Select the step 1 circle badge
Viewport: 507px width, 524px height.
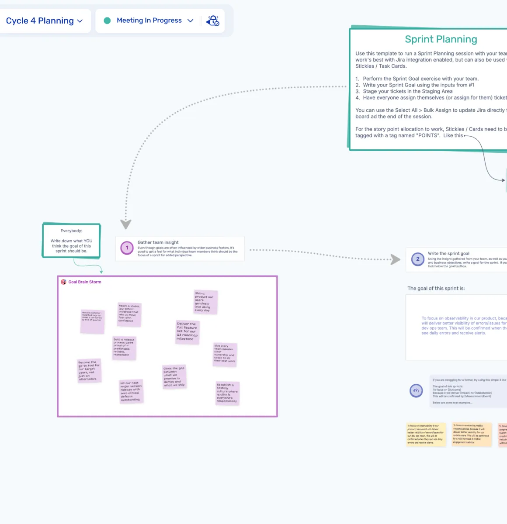(127, 248)
